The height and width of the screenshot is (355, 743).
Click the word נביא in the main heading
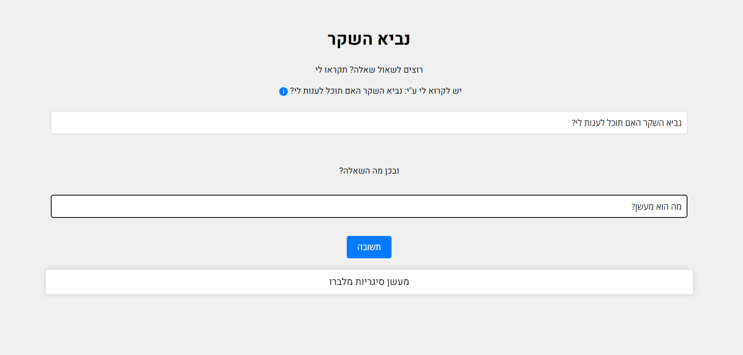[394, 39]
